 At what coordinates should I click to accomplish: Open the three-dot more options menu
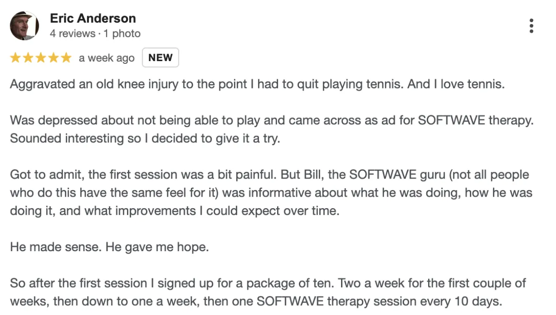click(x=531, y=26)
